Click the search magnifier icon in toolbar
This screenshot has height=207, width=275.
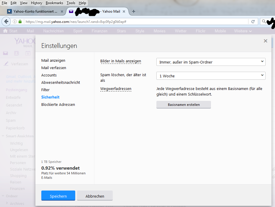click(263, 21)
